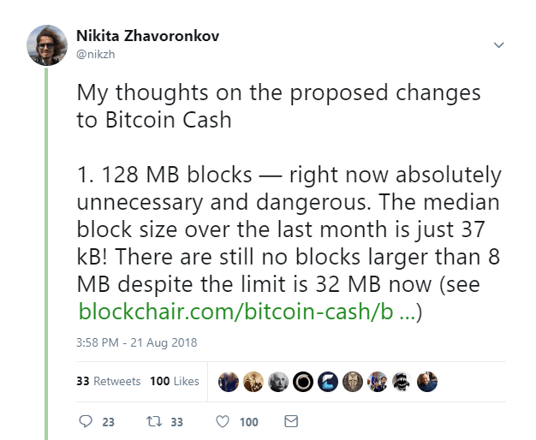View the 100 Likes list

175,381
